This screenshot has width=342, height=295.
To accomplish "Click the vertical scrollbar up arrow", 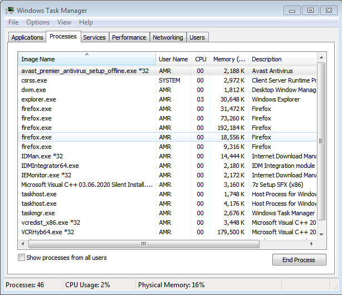I will 321,57.
